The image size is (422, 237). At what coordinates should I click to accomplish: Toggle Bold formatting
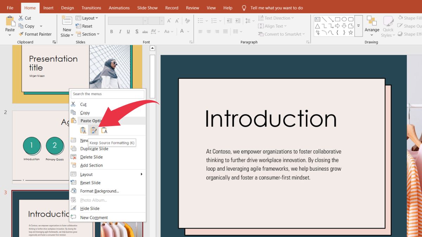coord(111,32)
